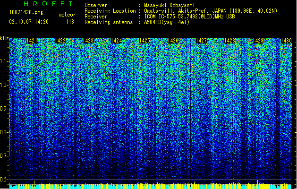
Task: Click the Receiver label
Action: (96, 17)
